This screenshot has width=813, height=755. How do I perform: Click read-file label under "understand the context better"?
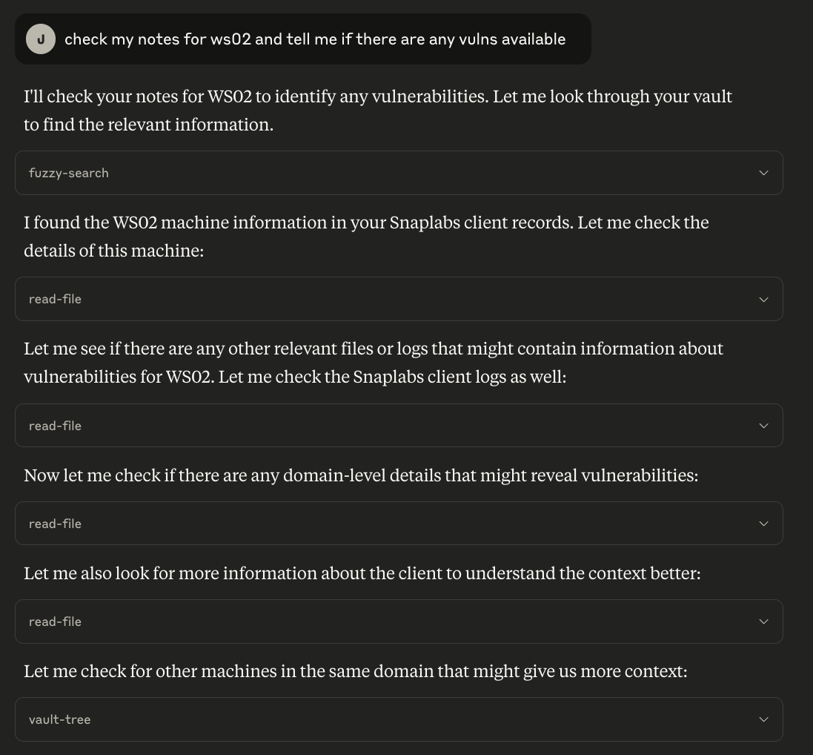point(55,622)
